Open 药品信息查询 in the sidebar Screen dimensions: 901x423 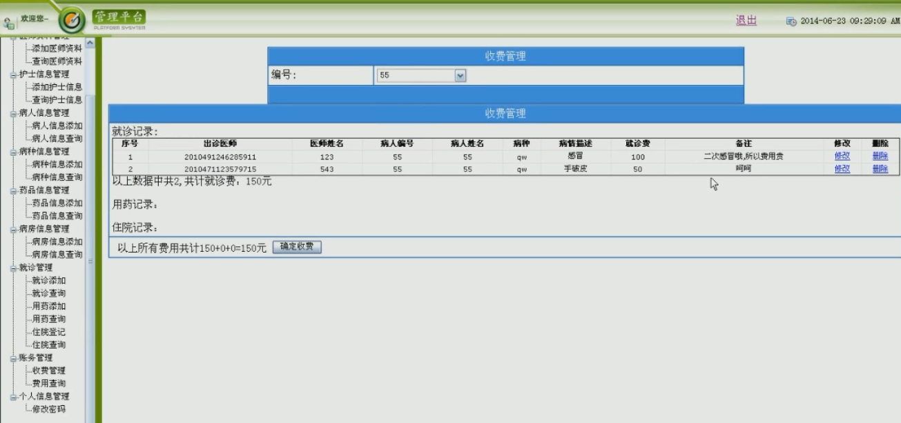tap(57, 216)
